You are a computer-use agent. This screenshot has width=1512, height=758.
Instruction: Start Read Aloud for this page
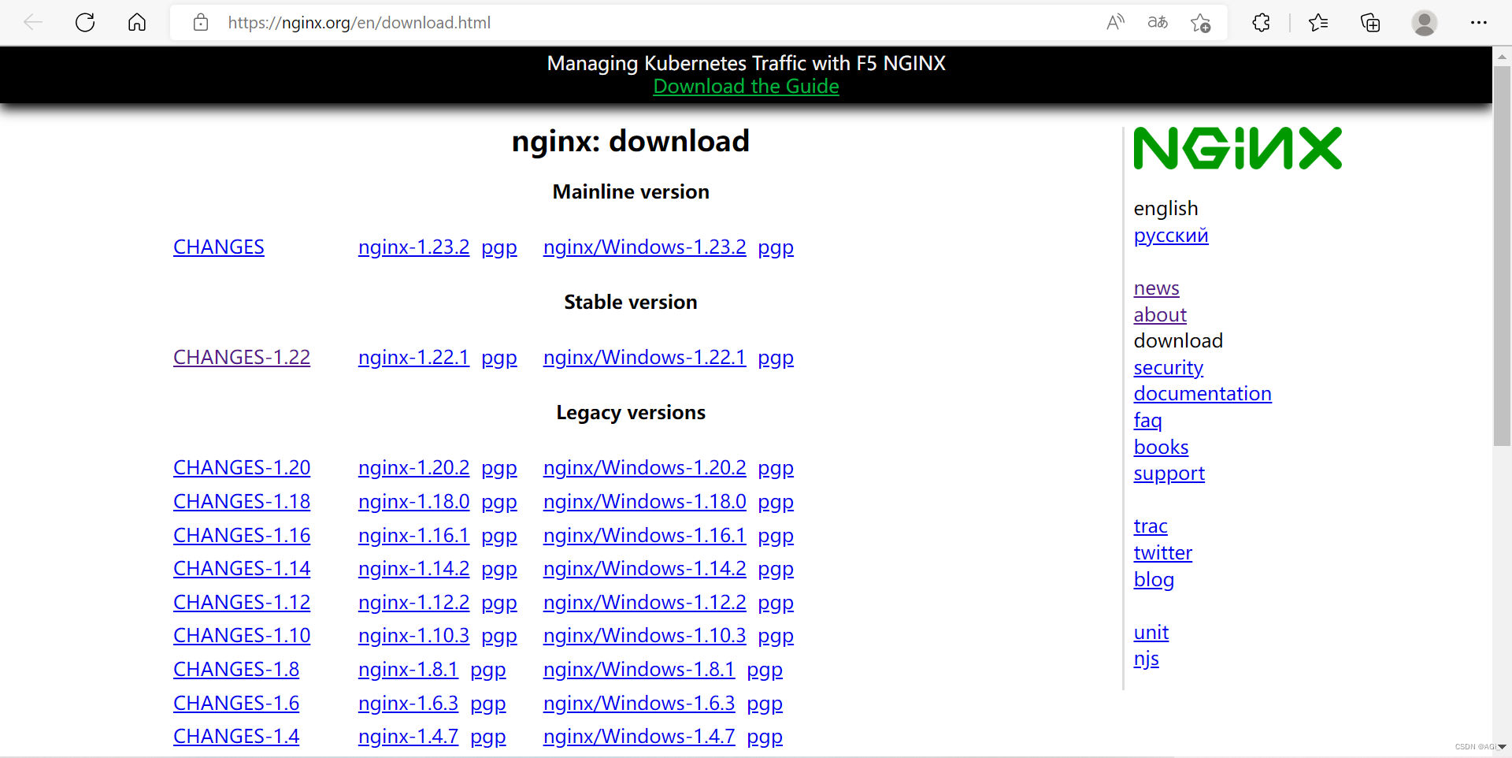(x=1115, y=22)
